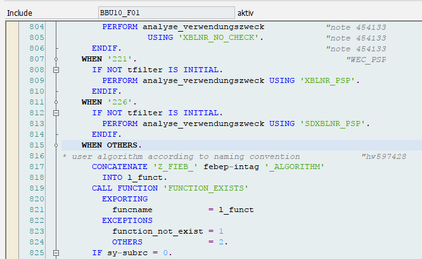Click the Include name field BBU10_F01

(165, 13)
